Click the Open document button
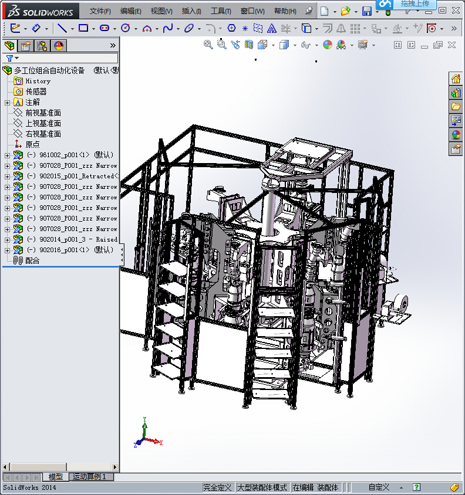Screen dimensions: 465x495 [345, 11]
